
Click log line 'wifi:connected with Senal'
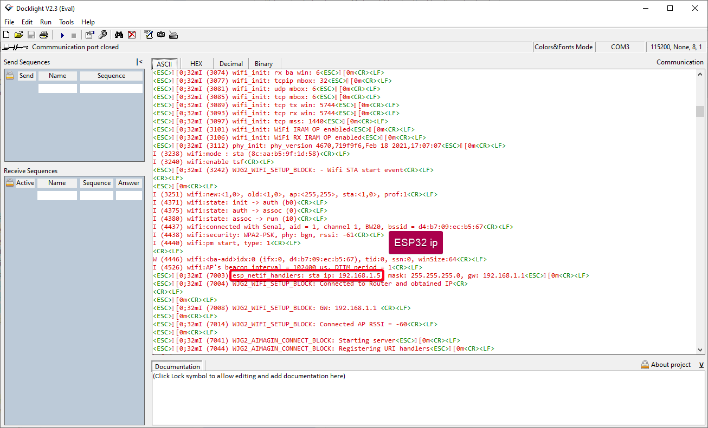click(333, 227)
